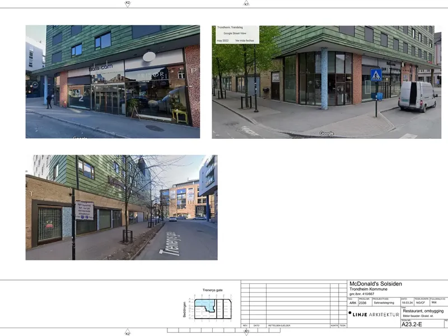Click "may 2022" date in photo overlay

tap(222, 40)
